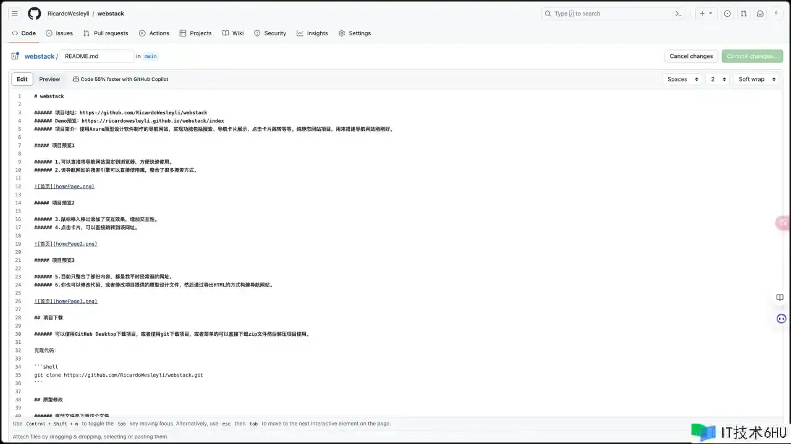Screen dimensions: 791x444
Task: Switch to Preview mode
Action: [49, 79]
